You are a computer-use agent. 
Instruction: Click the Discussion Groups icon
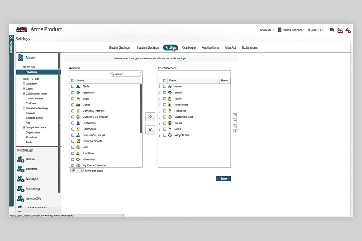[x=78, y=135]
